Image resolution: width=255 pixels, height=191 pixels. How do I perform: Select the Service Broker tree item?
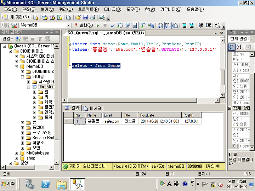43,138
